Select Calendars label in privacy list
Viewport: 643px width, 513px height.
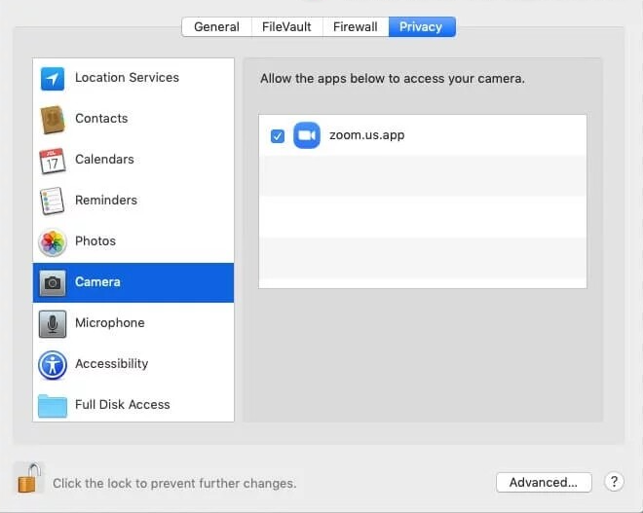(x=104, y=159)
